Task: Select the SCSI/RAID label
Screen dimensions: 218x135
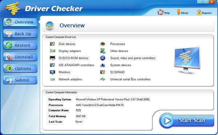Action: (x=117, y=72)
